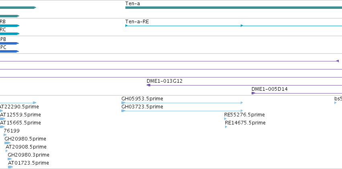Click the AT20908.5prime feature arrow

point(7,151)
